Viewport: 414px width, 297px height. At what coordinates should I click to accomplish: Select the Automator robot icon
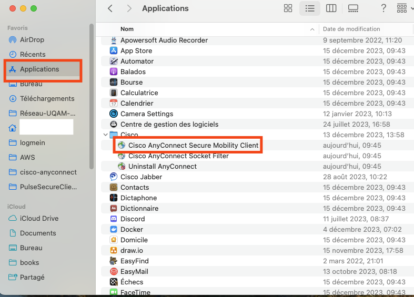click(x=114, y=61)
